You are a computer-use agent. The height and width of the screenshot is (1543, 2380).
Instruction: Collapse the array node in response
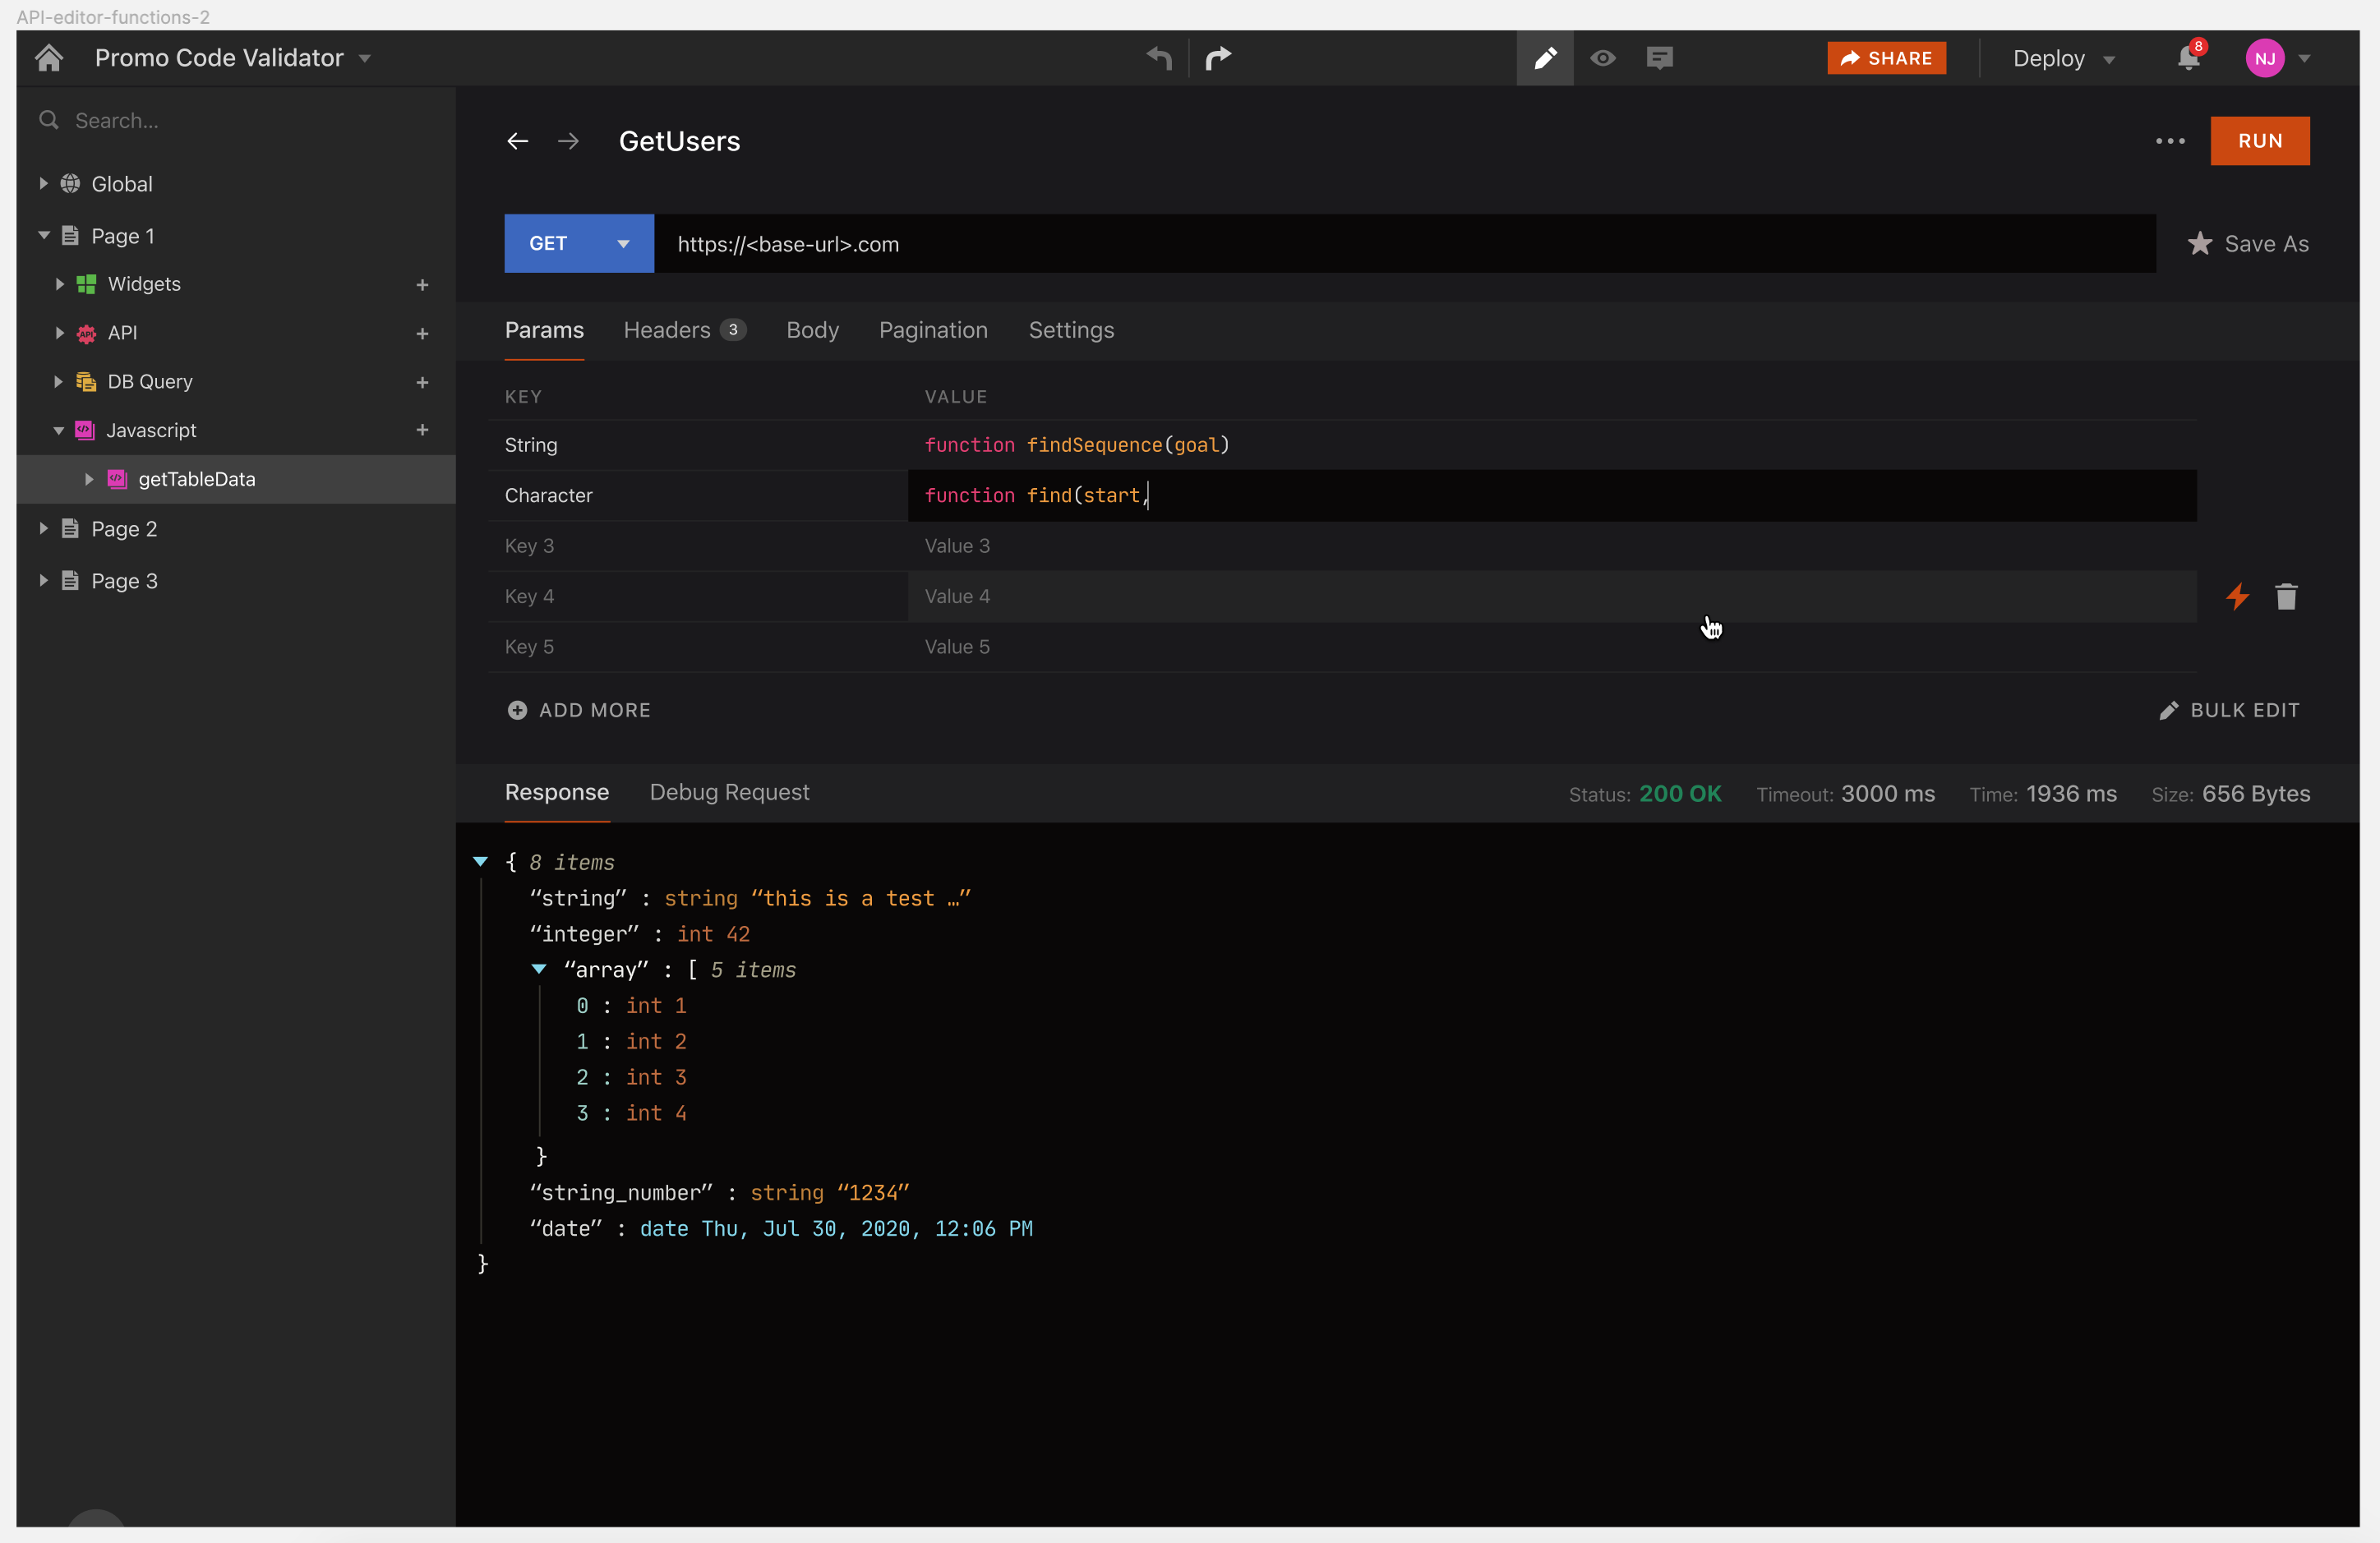[539, 969]
